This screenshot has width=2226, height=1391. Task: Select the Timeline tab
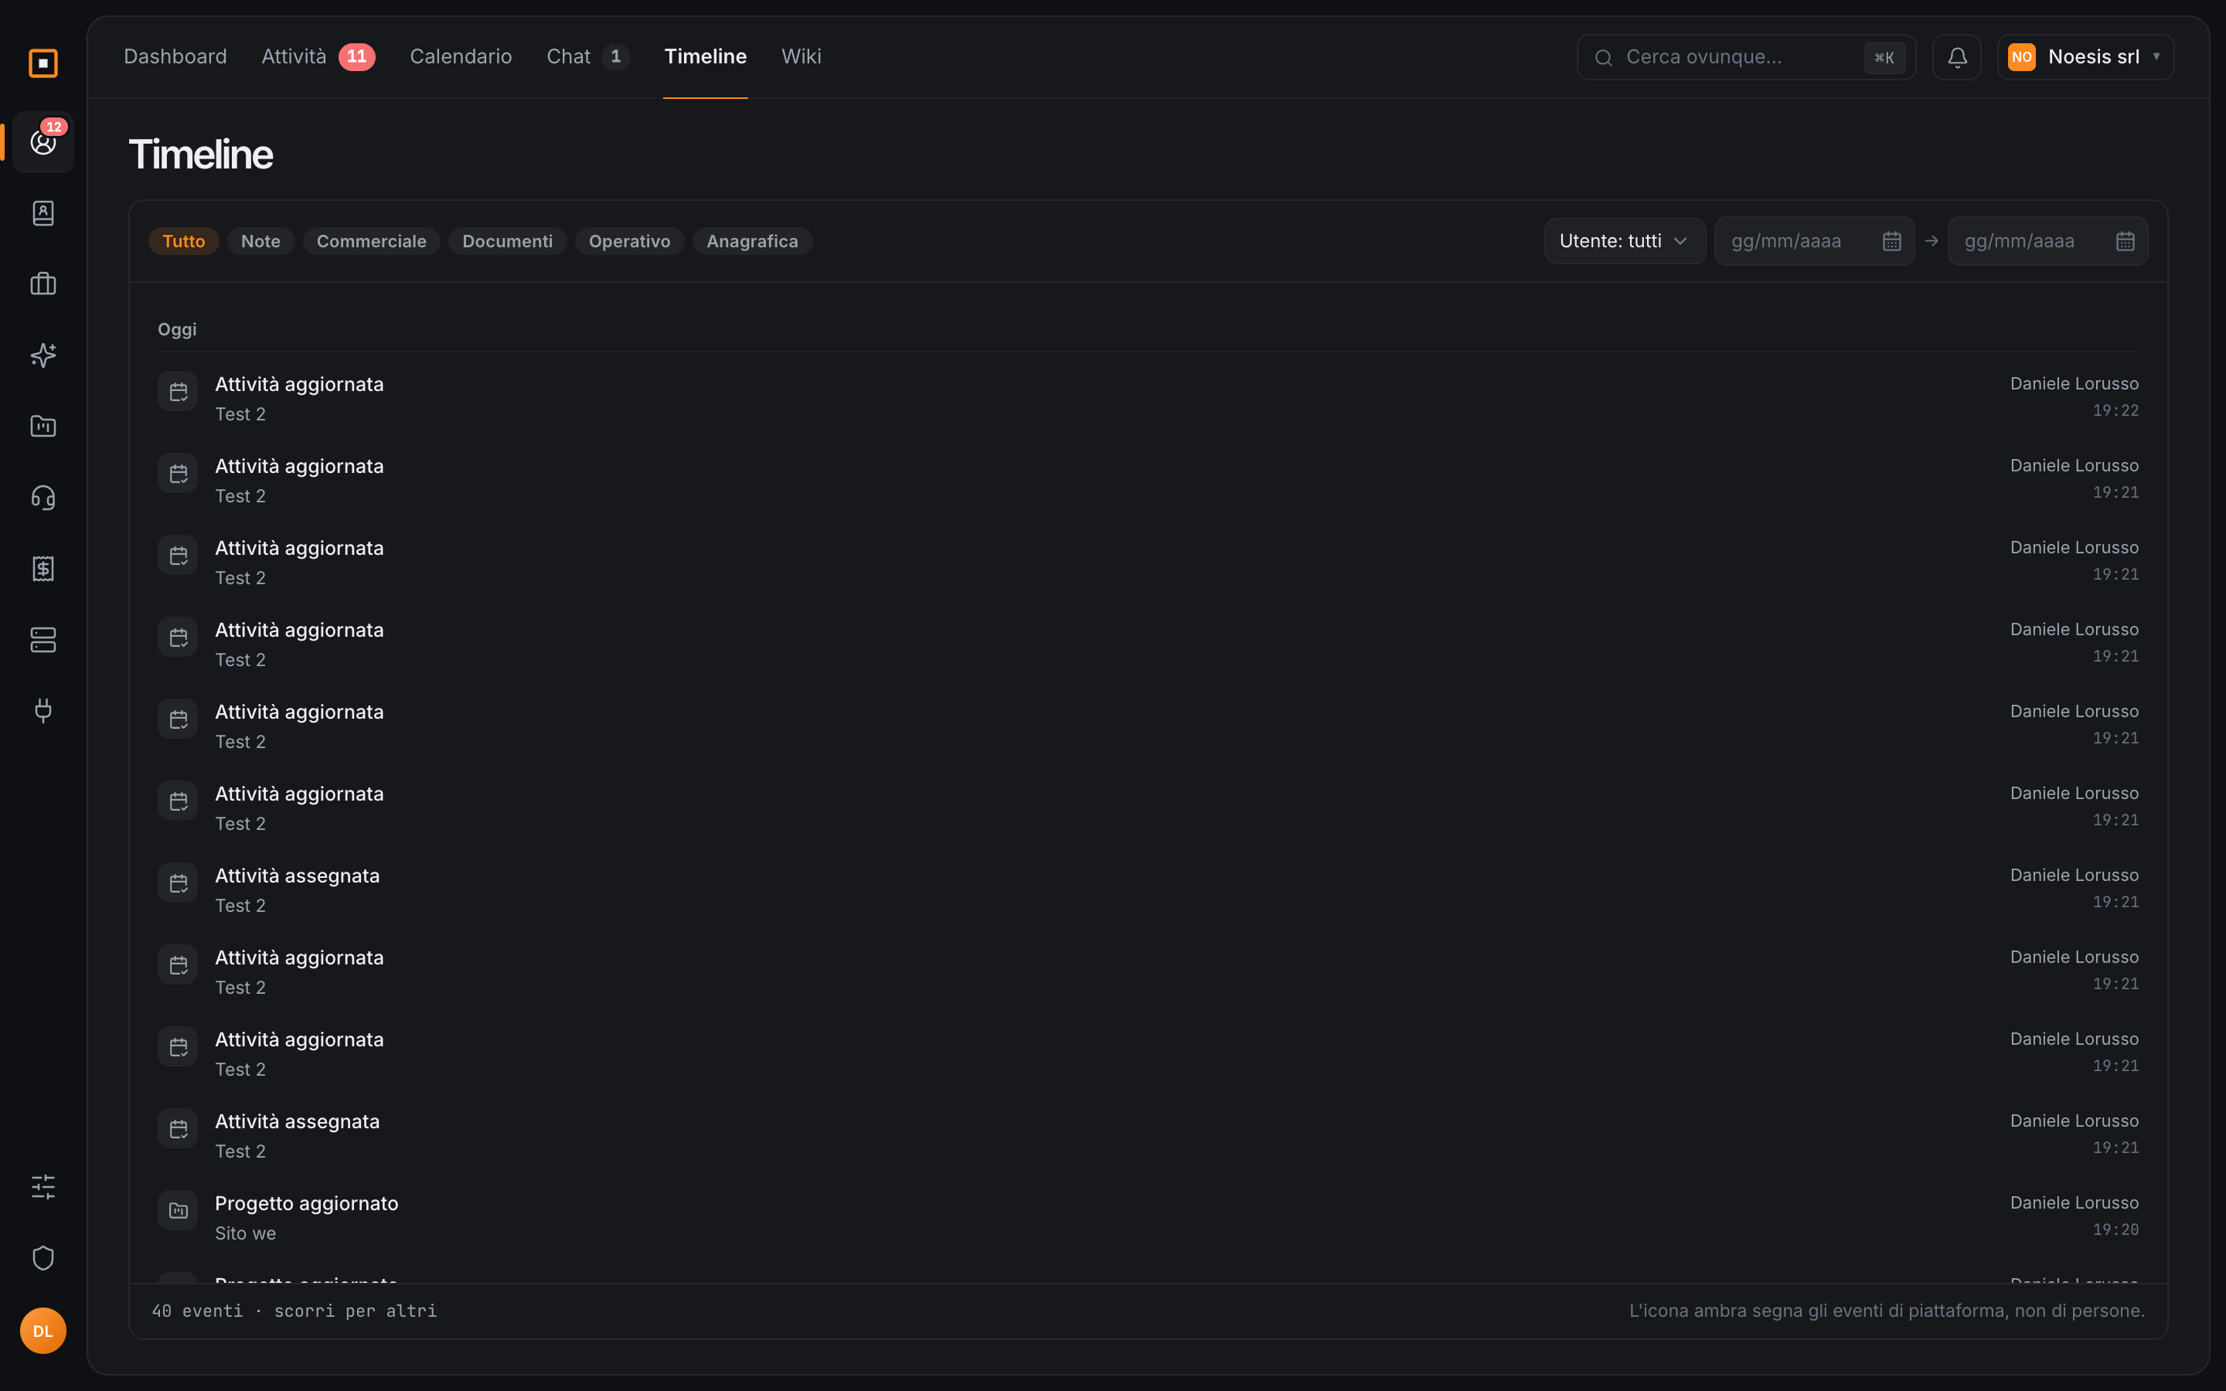pyautogui.click(x=706, y=57)
